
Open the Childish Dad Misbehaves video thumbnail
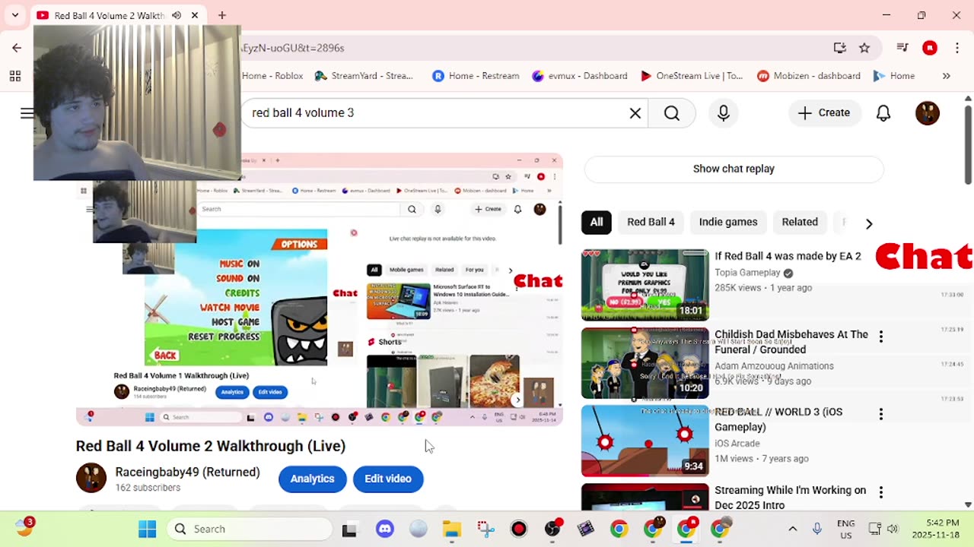[x=645, y=363]
